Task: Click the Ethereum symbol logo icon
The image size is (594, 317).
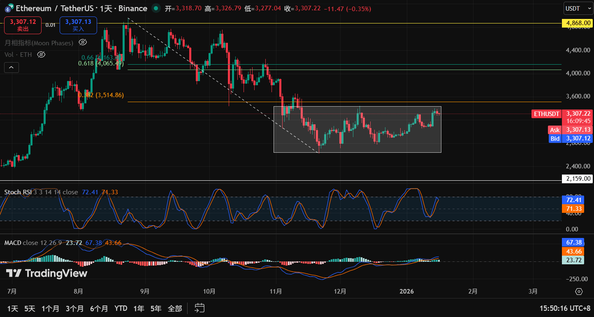Action: coord(9,8)
